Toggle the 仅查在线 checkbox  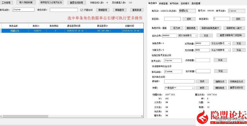coord(82,10)
